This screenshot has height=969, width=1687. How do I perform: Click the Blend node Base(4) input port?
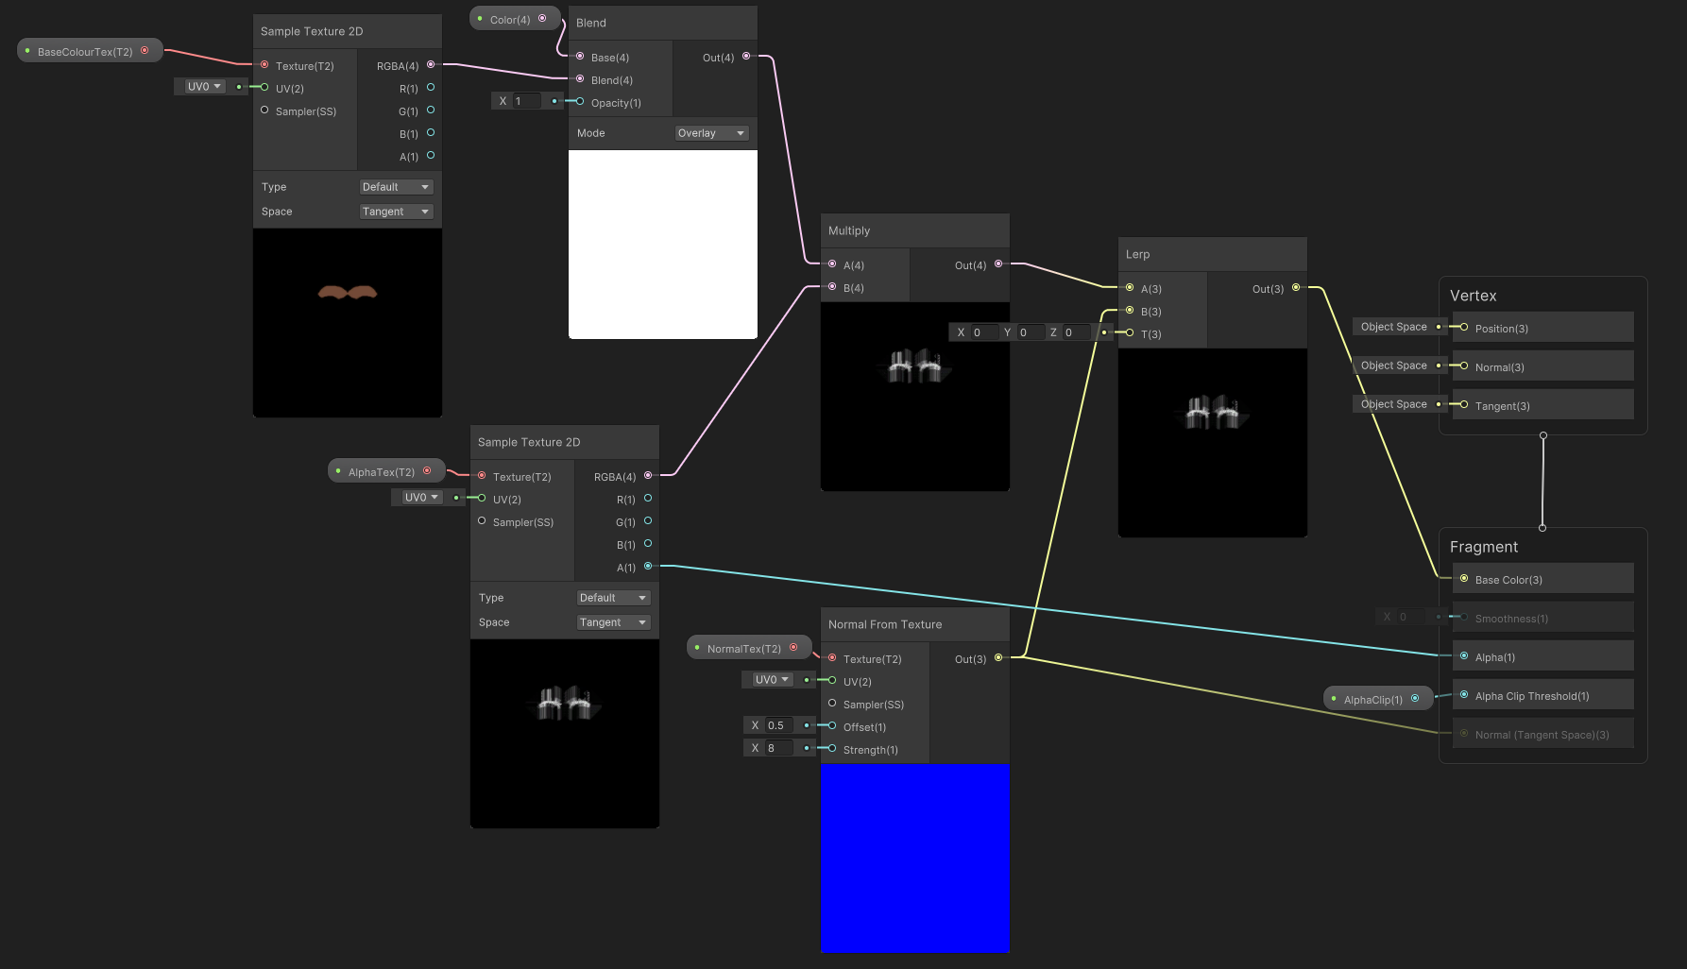pyautogui.click(x=580, y=56)
